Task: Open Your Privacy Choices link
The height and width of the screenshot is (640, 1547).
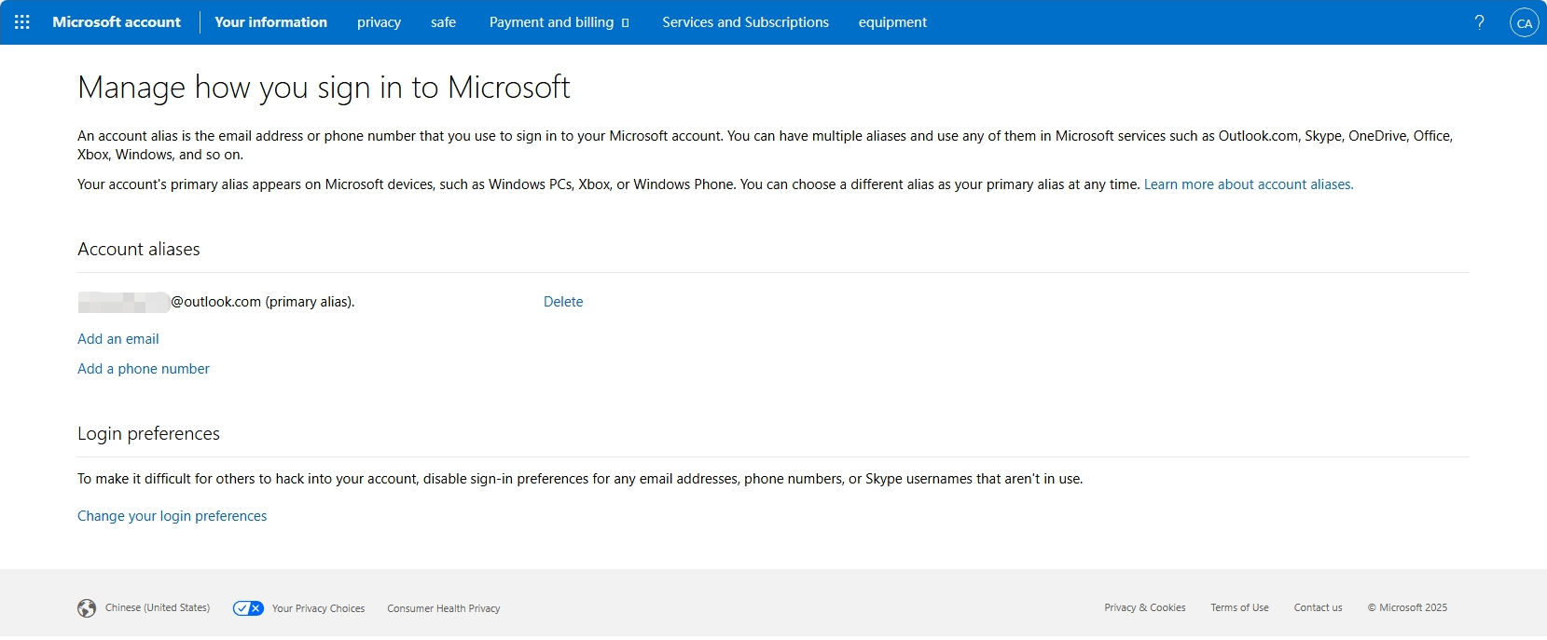Action: point(318,608)
